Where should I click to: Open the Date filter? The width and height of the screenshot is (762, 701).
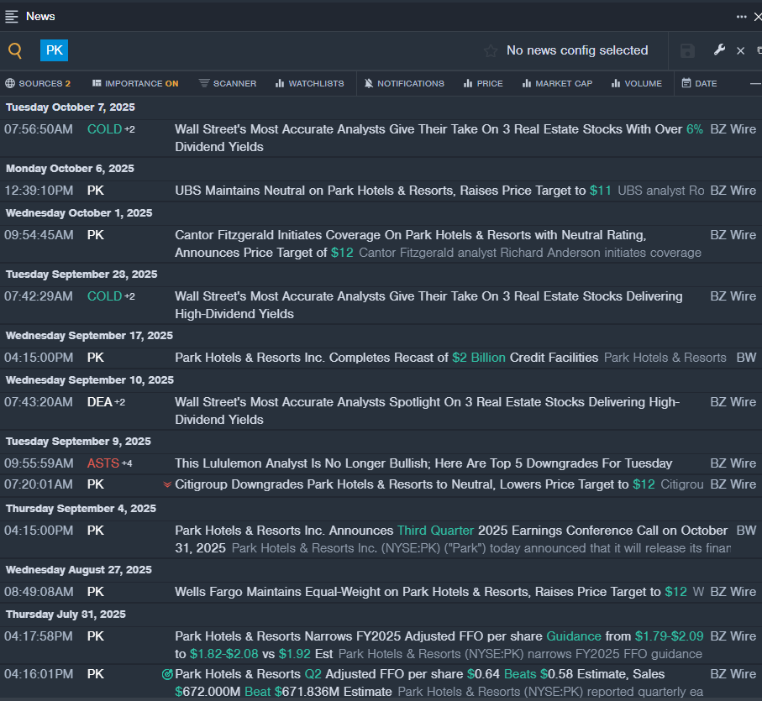699,83
